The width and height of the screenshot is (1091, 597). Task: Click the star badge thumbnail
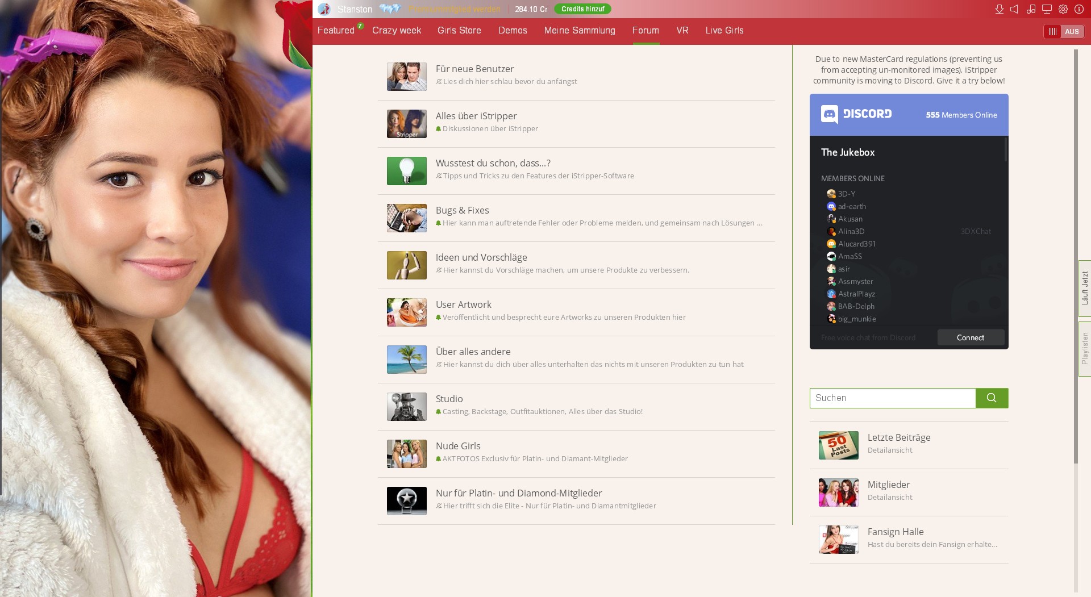pyautogui.click(x=407, y=501)
